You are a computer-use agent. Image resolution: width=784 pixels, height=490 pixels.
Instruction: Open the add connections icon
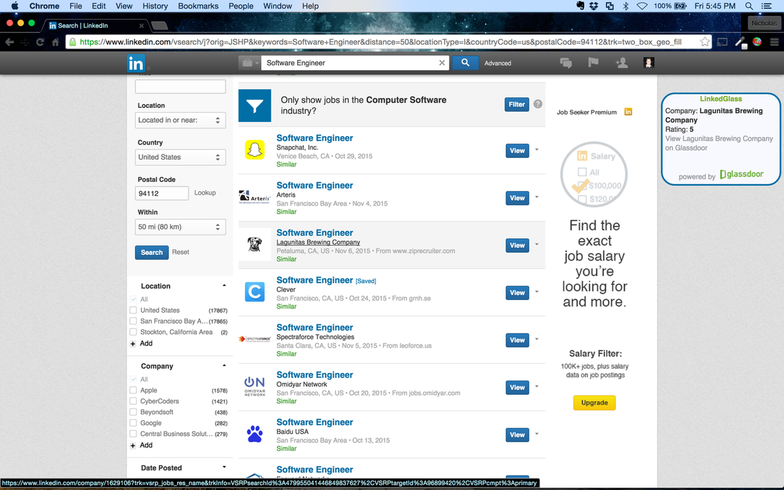(x=622, y=62)
